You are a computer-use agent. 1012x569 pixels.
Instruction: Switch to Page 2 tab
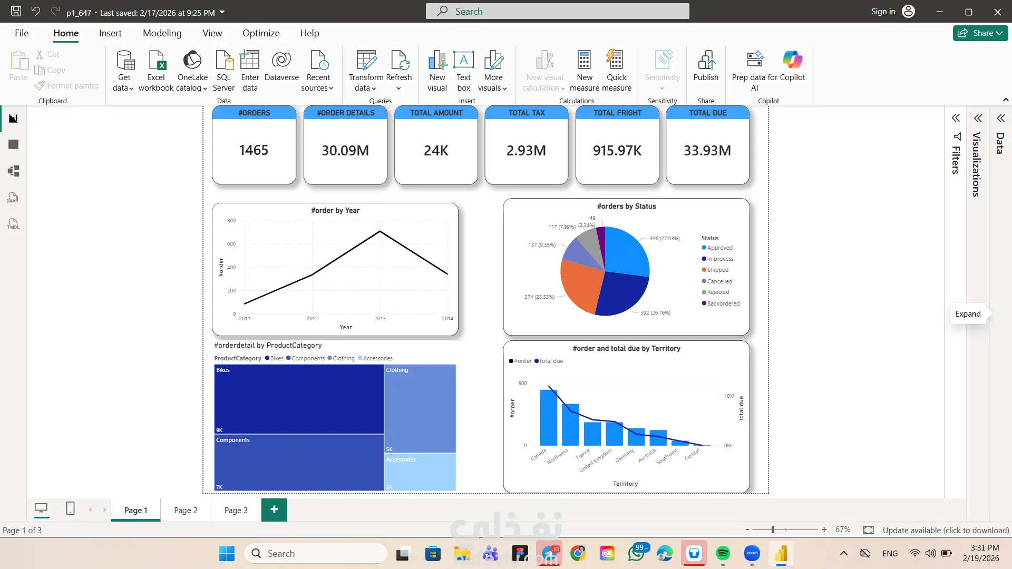click(186, 510)
